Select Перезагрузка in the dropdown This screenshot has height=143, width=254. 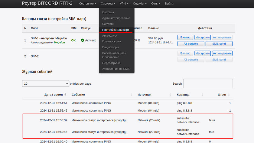(111, 63)
